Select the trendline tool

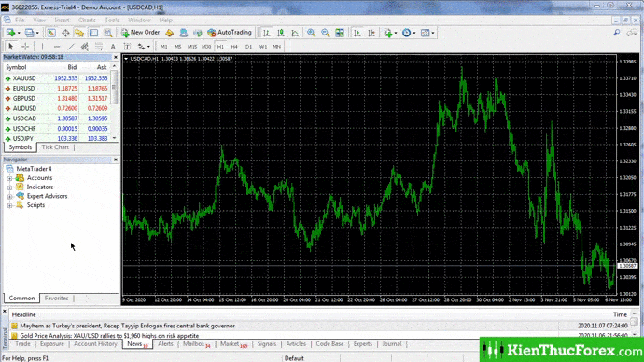pyautogui.click(x=71, y=47)
